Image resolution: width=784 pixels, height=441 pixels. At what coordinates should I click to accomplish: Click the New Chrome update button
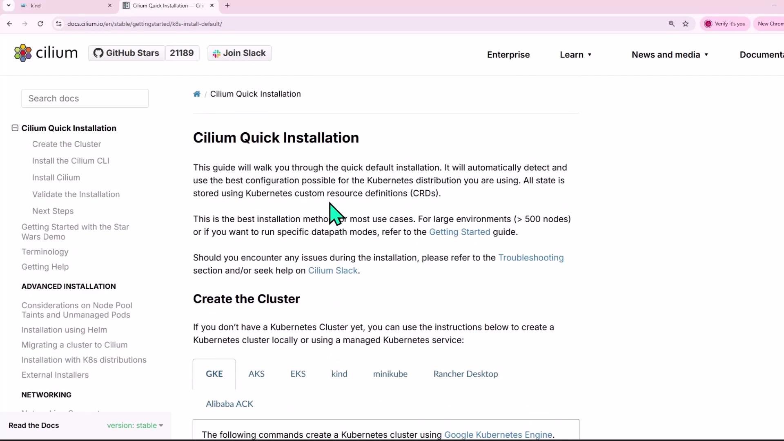(x=769, y=24)
